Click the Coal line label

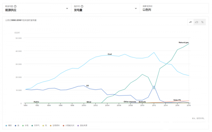pos(110,54)
